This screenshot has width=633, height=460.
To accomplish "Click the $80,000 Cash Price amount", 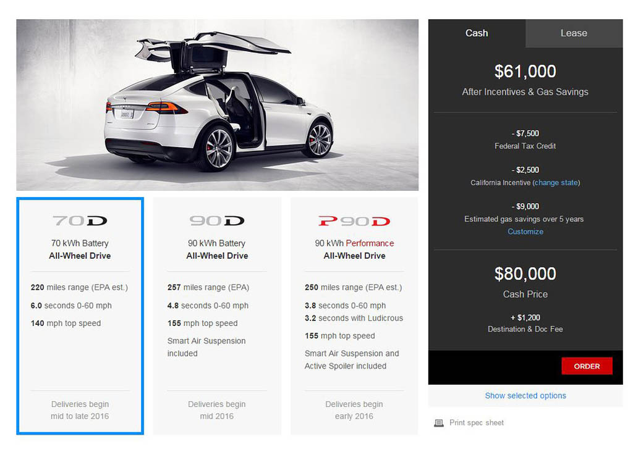I will point(525,274).
